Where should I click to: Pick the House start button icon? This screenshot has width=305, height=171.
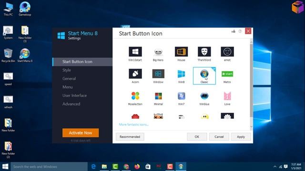(x=181, y=54)
